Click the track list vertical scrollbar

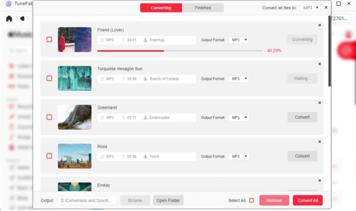tap(329, 51)
